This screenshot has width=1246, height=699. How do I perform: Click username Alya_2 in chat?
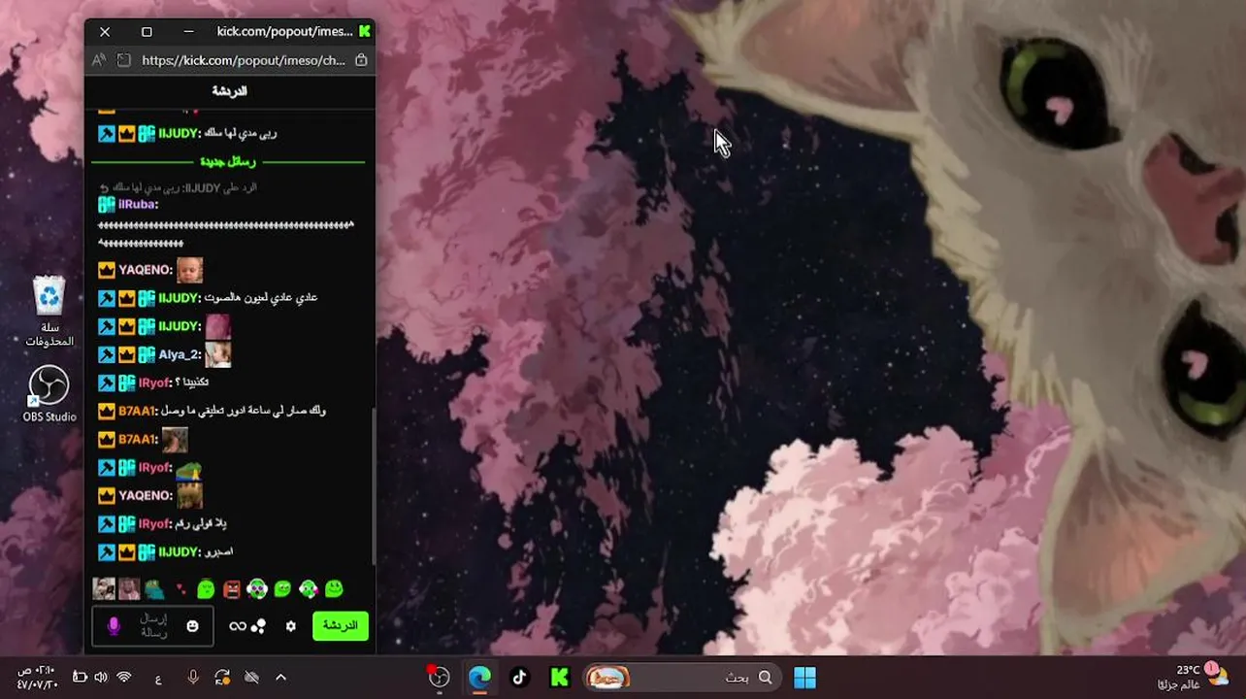click(x=180, y=354)
